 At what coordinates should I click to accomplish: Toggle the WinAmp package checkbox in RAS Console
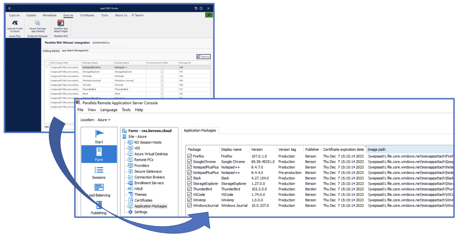point(189,200)
